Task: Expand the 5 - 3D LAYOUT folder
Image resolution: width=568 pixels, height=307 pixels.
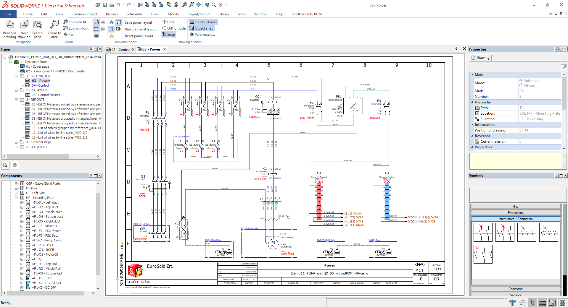Action: click(16, 147)
